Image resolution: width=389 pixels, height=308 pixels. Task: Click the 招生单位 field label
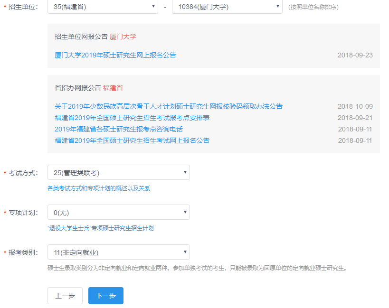23,8
